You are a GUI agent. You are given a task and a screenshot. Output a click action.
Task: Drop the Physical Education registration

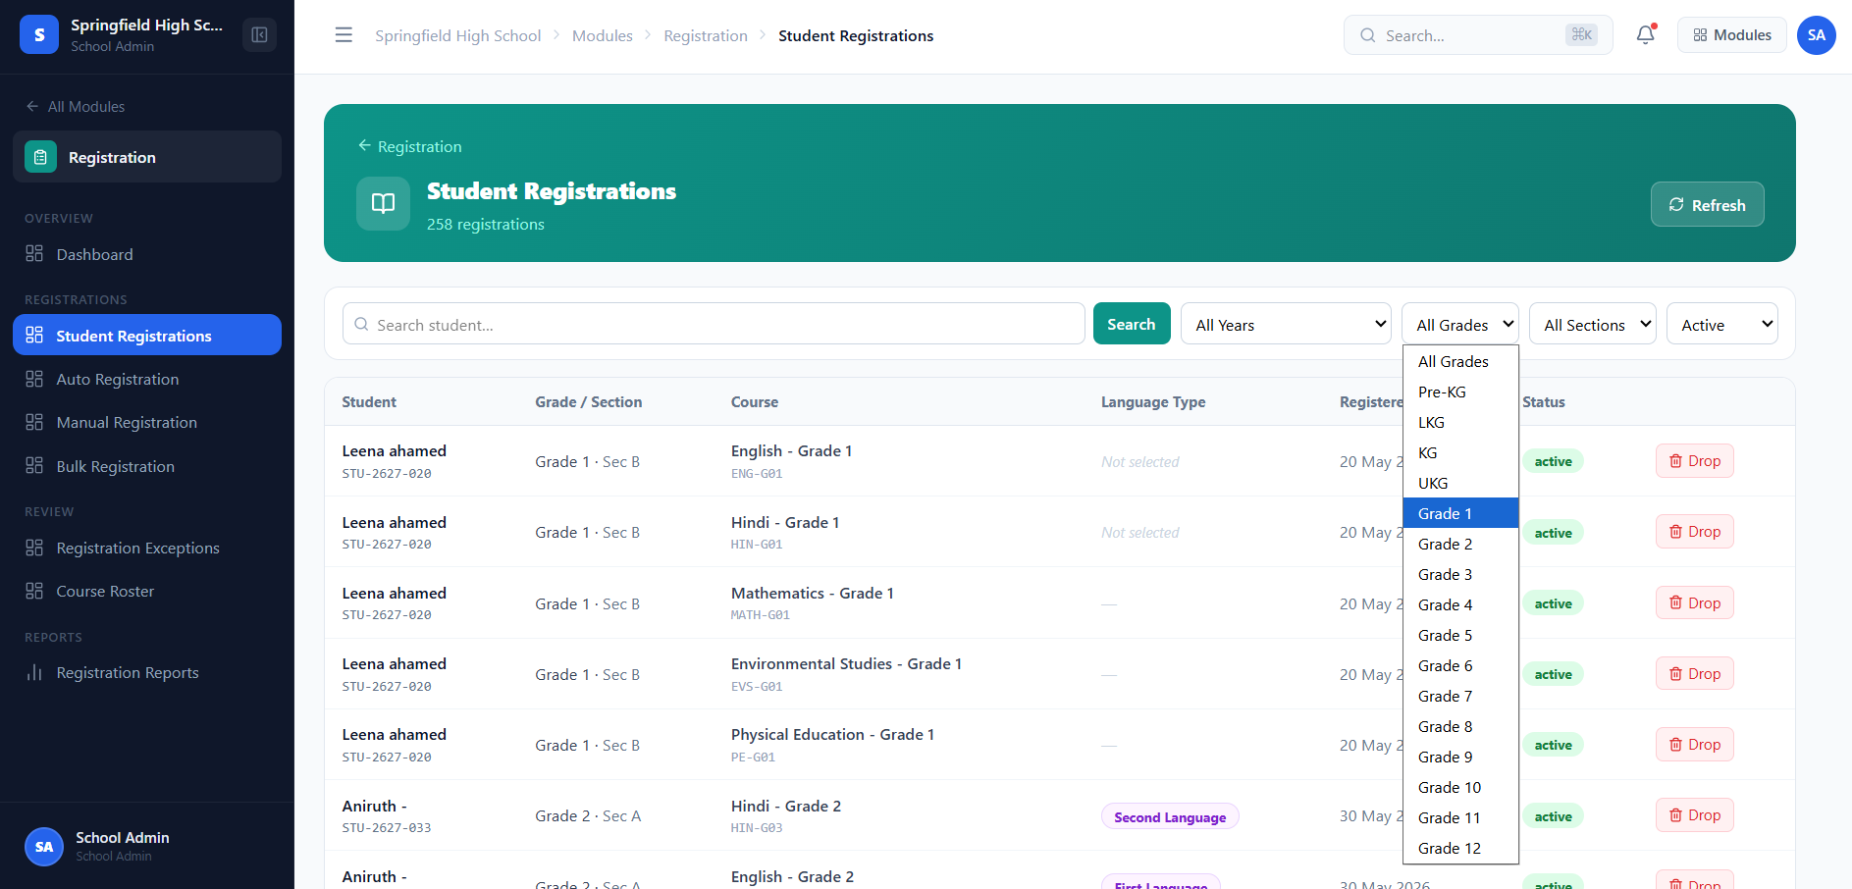click(1695, 744)
